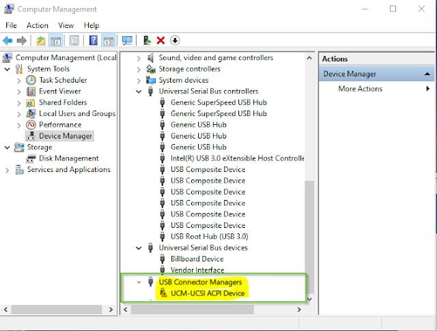Click the Properties toolbar icon
The height and width of the screenshot is (331, 437).
74,41
